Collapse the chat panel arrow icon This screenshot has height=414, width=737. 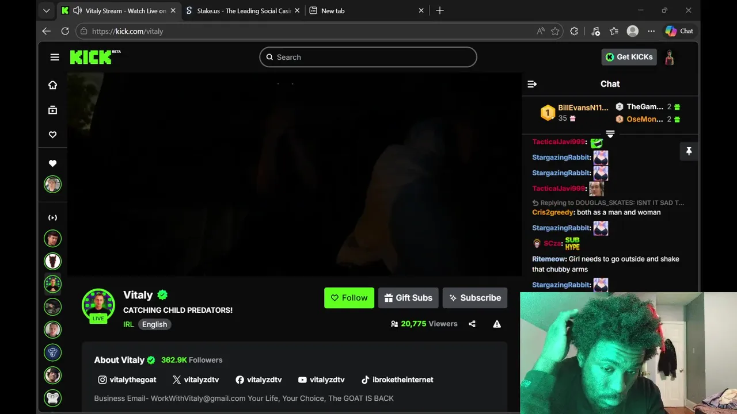point(532,84)
